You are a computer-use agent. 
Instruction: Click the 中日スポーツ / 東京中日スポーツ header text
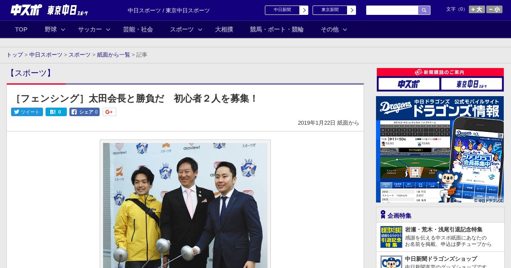[x=169, y=11]
